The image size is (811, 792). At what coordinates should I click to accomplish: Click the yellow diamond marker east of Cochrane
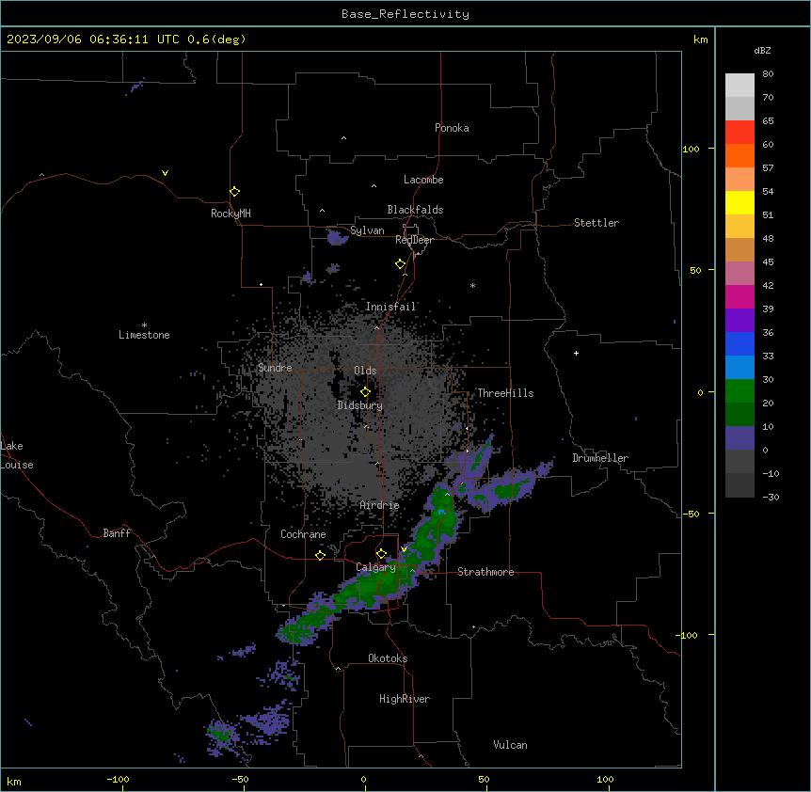point(320,555)
